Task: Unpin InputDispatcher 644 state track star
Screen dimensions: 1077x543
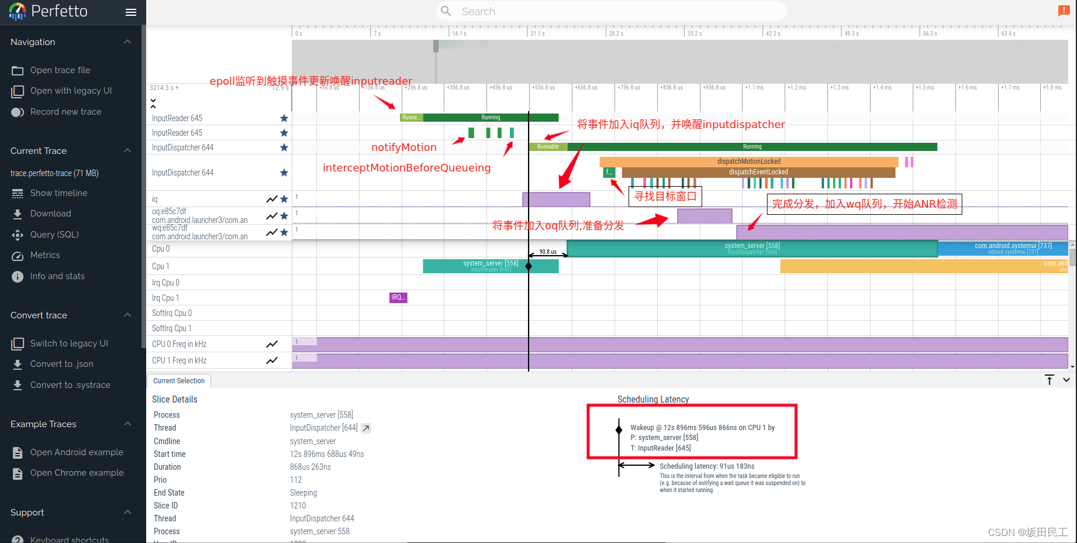Action: point(284,147)
